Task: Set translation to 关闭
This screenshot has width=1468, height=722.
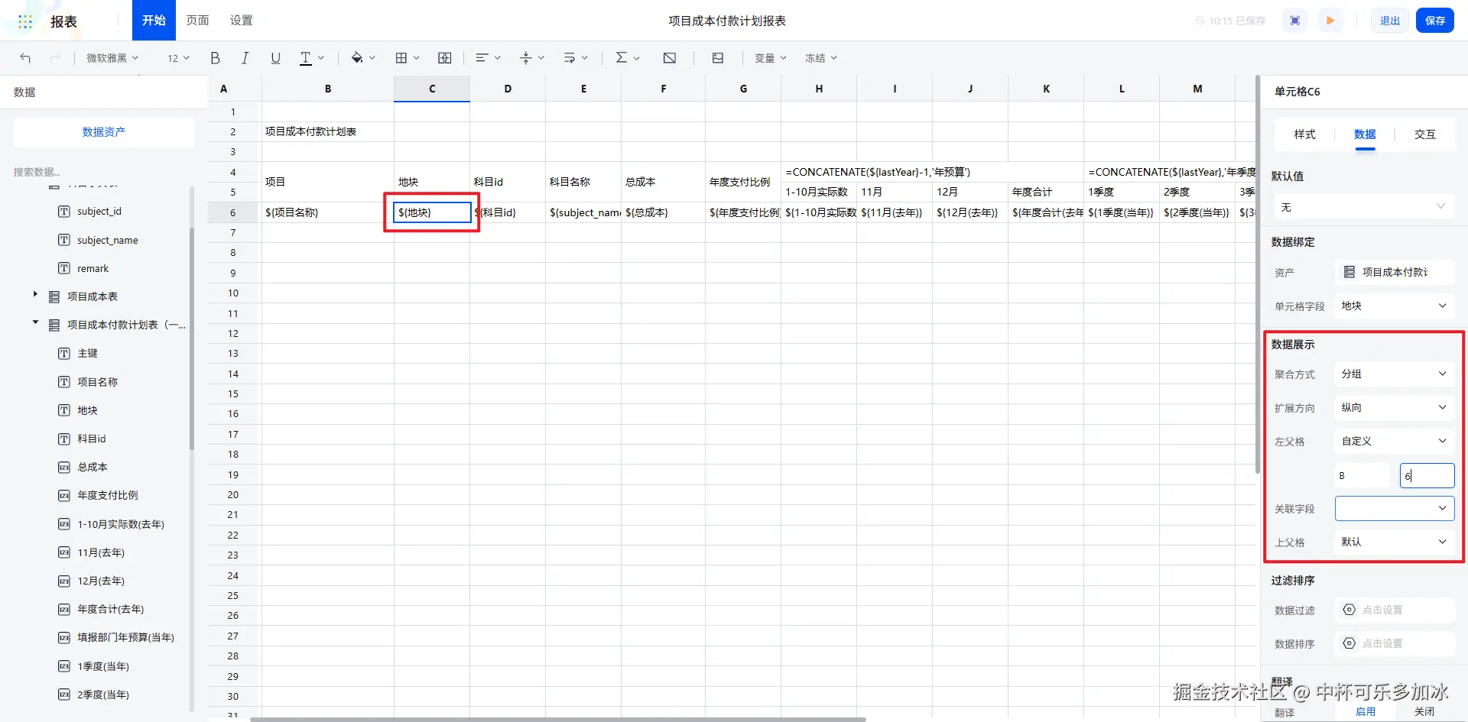Action: click(1424, 711)
